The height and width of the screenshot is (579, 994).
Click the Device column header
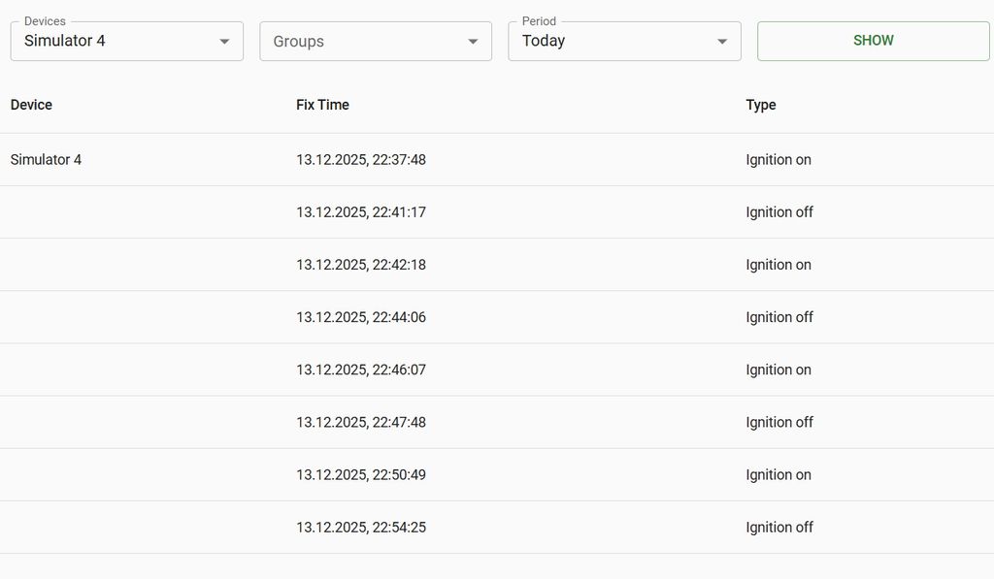point(32,105)
